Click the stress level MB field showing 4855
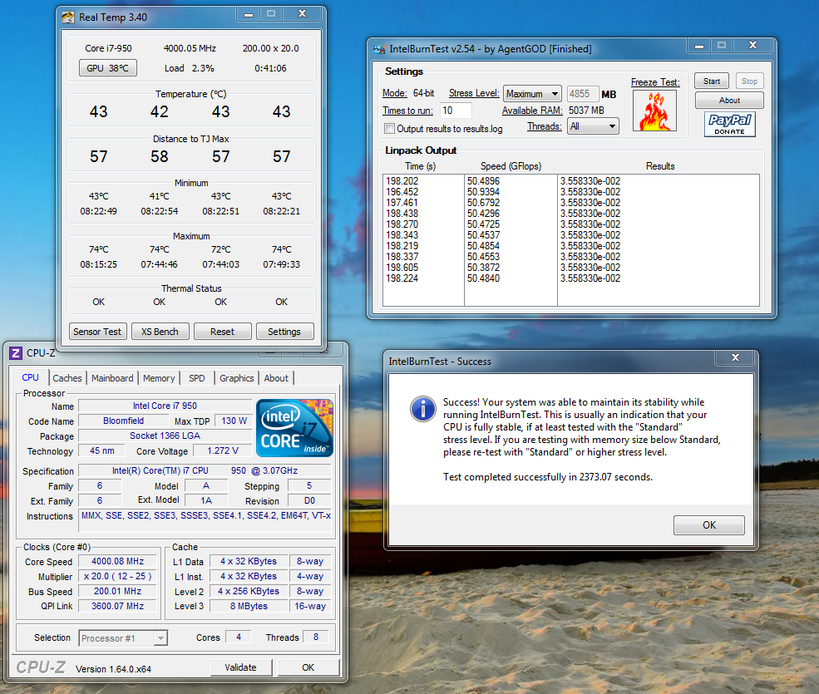819x694 pixels. 582,94
